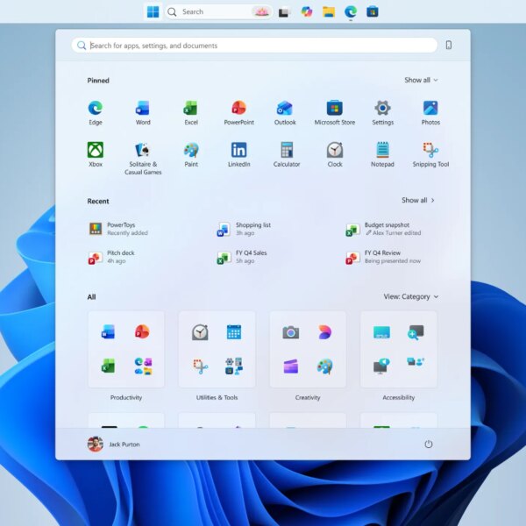Open the Jack Purton user profile
The height and width of the screenshot is (526, 526).
[x=114, y=444]
